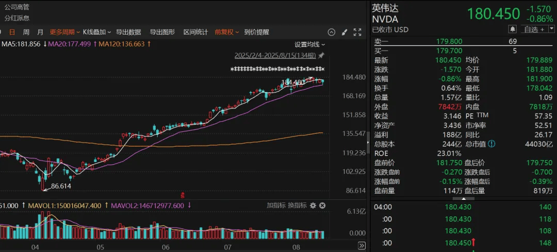Click the 导出数据 export data button

pos(128,32)
